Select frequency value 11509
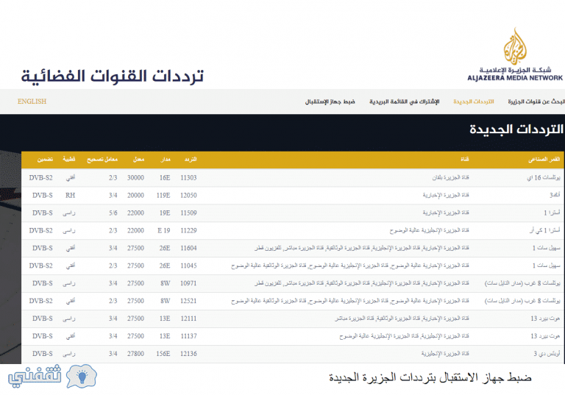Image resolution: width=565 pixels, height=395 pixels. (188, 213)
